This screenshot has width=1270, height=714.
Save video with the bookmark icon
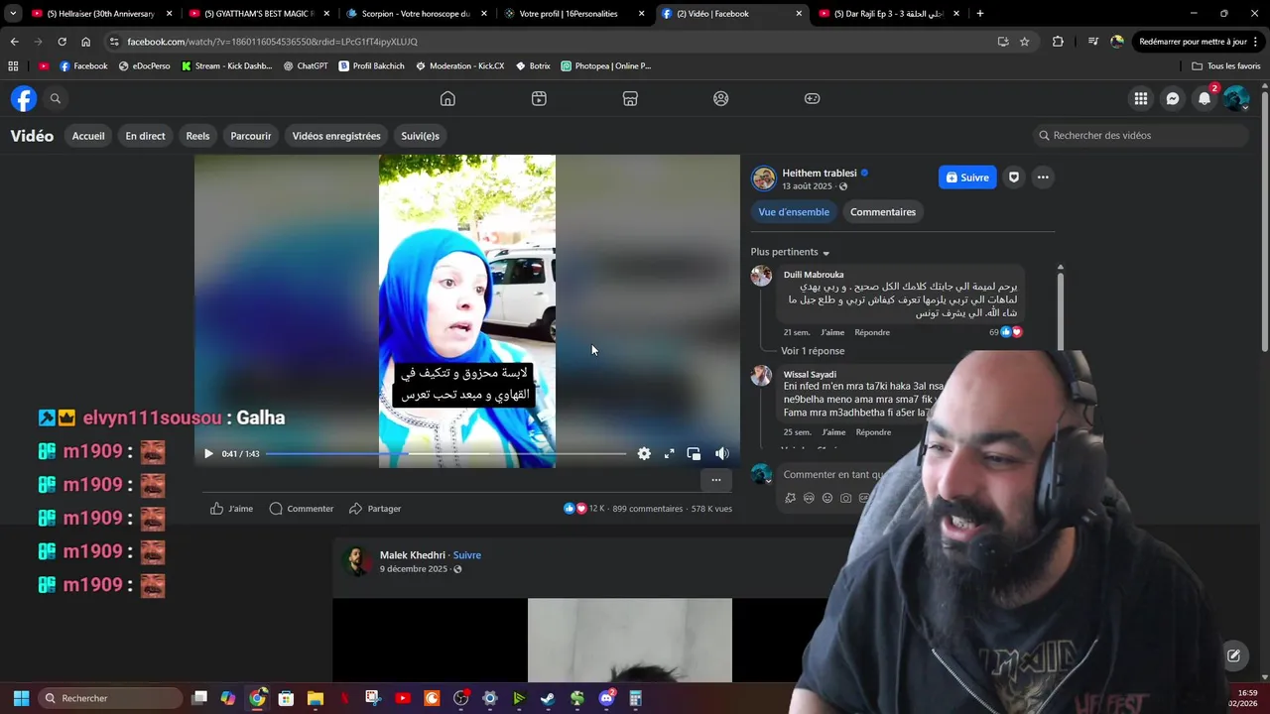[x=1013, y=178]
